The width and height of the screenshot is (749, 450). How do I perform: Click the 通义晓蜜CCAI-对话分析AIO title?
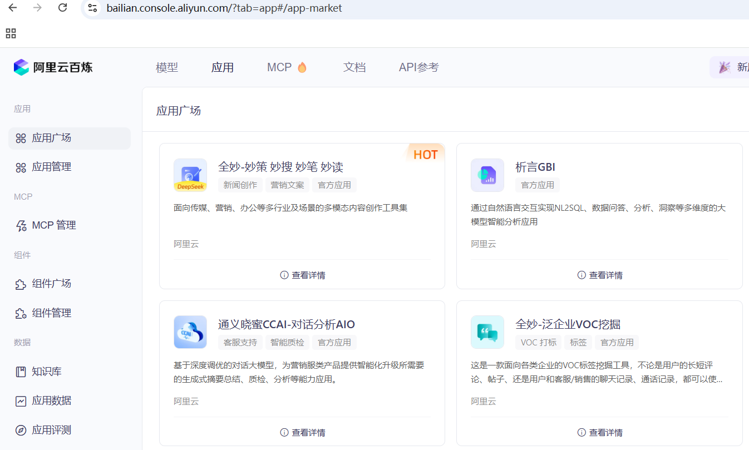tap(287, 324)
